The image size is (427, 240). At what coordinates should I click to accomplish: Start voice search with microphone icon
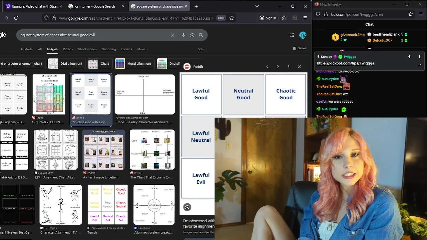(x=183, y=35)
